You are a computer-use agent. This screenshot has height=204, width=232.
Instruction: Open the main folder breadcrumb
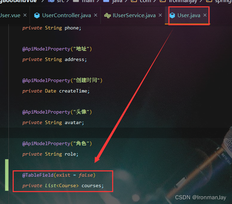pyautogui.click(x=88, y=1)
